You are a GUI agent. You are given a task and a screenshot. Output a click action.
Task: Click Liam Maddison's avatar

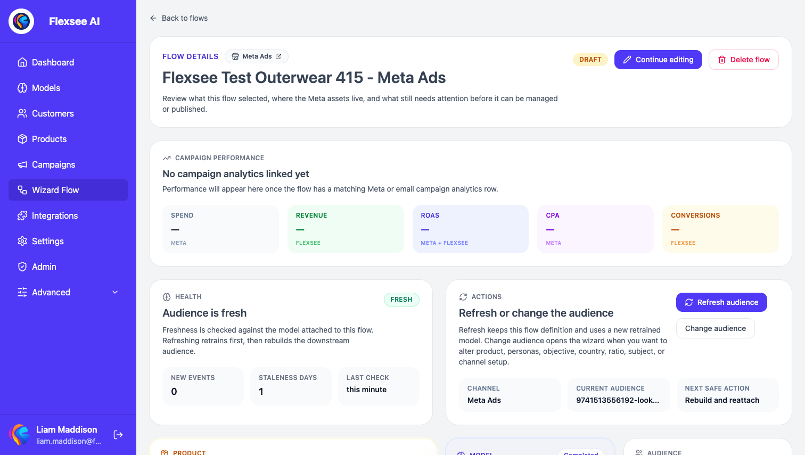19,435
